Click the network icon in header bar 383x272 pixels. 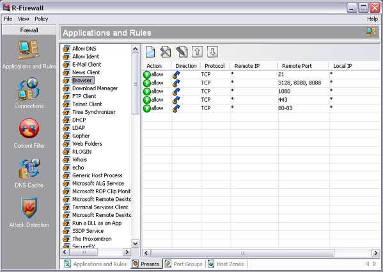[371, 32]
